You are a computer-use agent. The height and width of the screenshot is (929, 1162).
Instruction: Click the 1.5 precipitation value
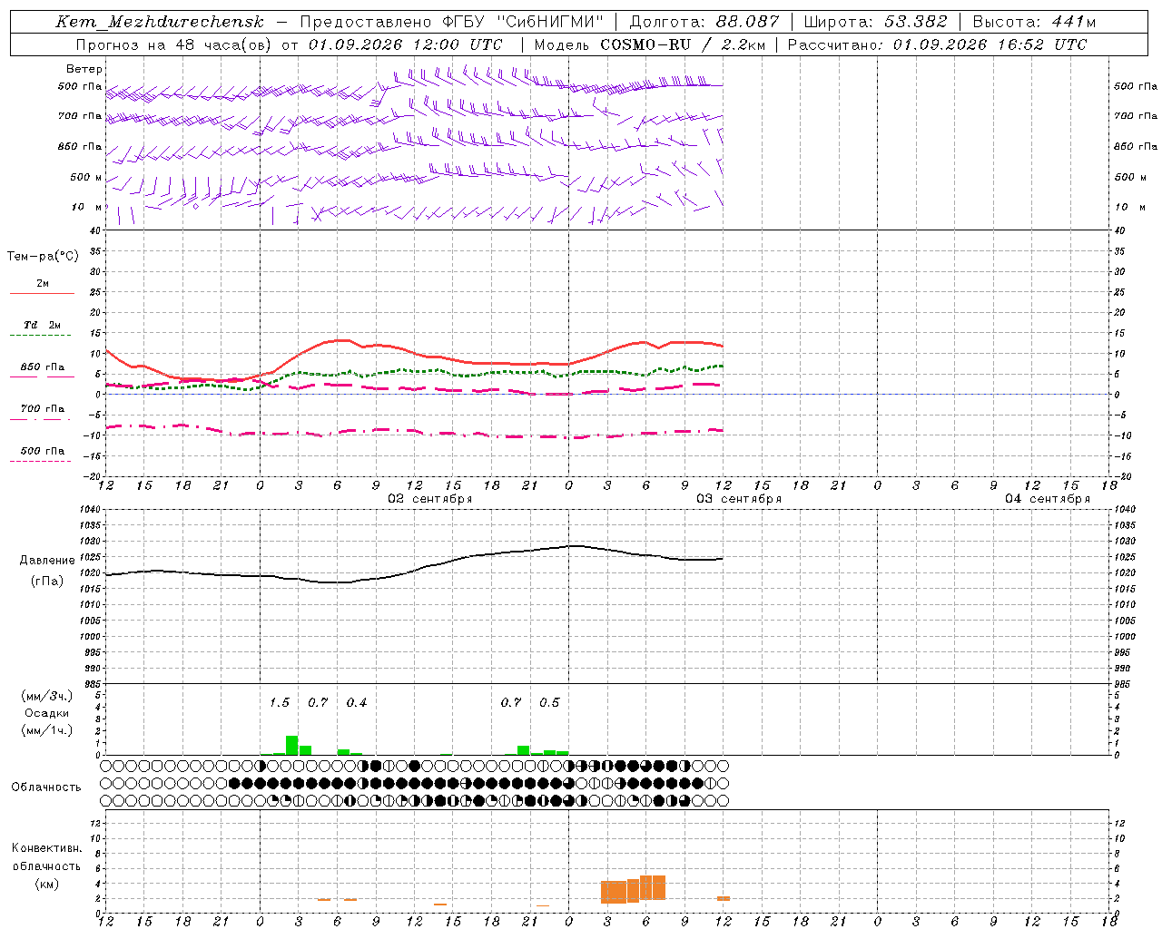[x=280, y=702]
